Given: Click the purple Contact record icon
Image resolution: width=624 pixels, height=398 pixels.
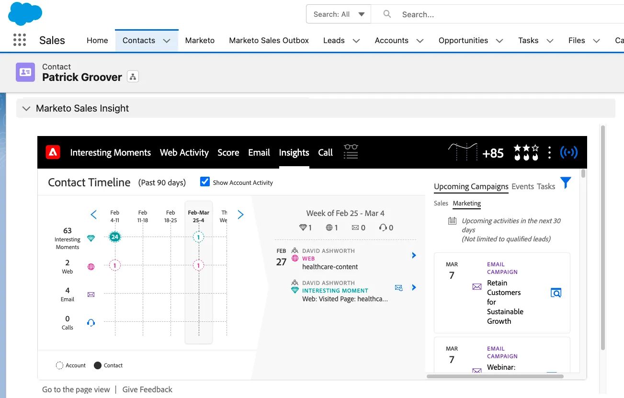Looking at the screenshot, I should pos(25,72).
